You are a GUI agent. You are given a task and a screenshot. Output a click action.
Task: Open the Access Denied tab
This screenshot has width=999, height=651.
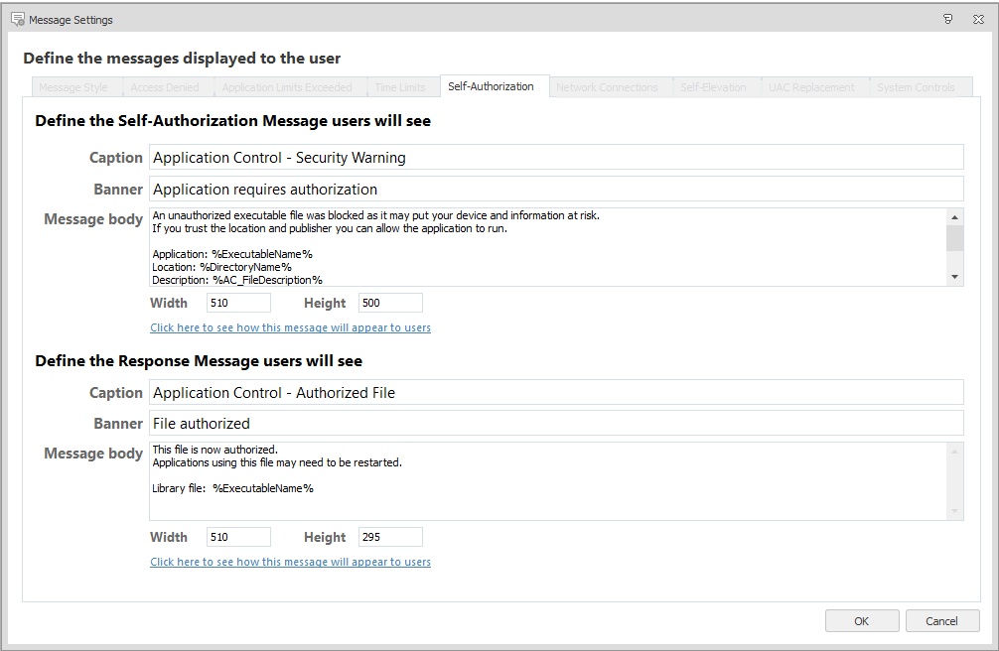pos(165,87)
